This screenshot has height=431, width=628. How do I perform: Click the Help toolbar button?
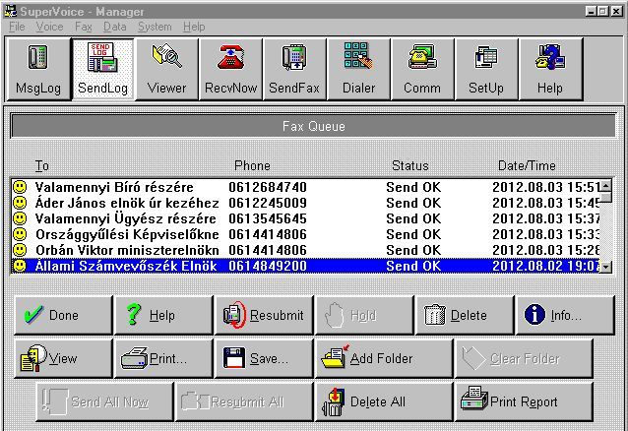click(x=550, y=69)
